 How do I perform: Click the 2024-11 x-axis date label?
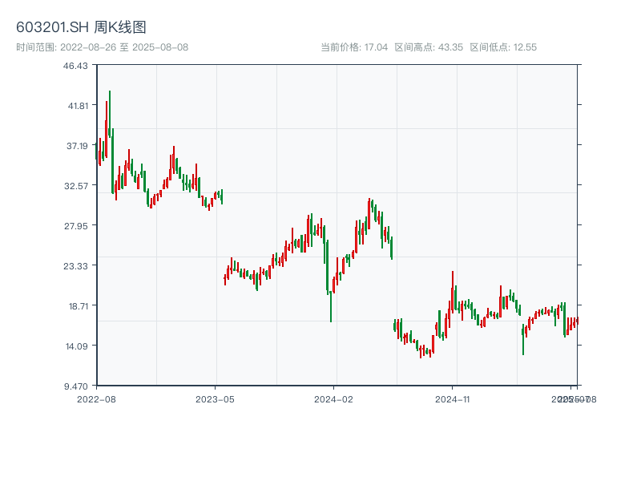tap(453, 398)
